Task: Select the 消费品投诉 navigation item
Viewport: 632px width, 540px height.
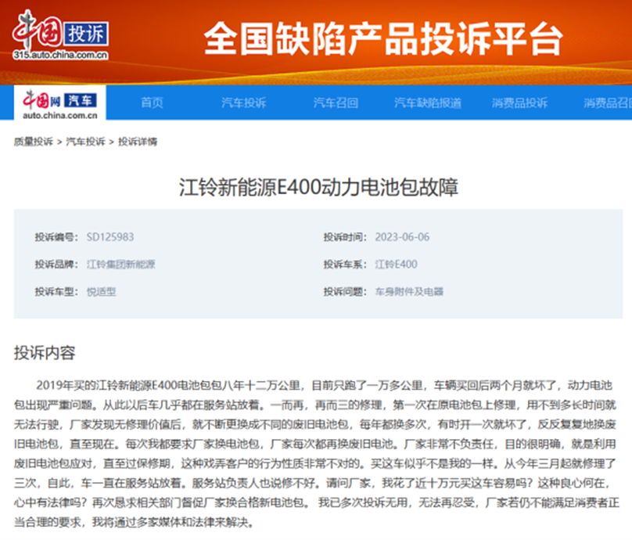Action: click(519, 103)
